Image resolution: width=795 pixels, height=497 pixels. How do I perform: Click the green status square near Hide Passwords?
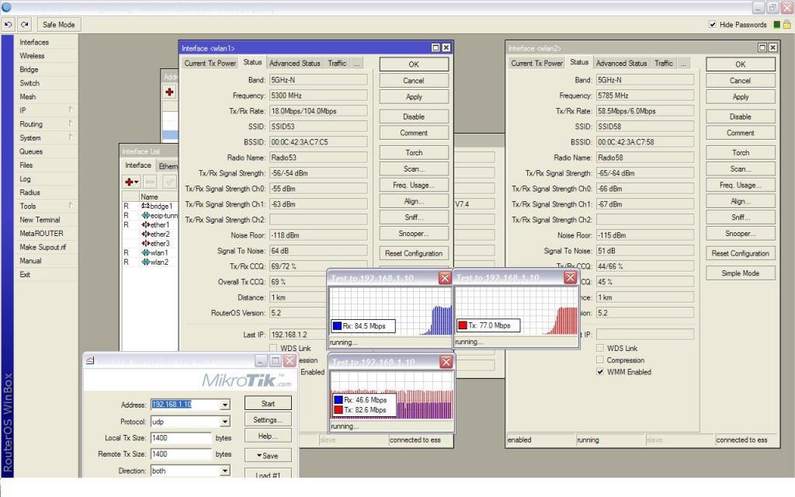776,24
